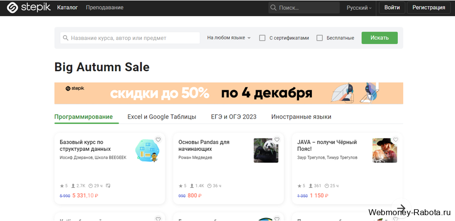The image size is (455, 221).
Task: Click the magnifier icon in course name field
Action: pos(65,38)
